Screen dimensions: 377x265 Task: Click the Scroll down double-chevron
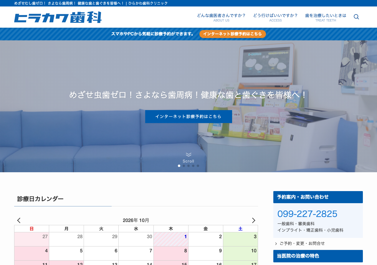click(188, 155)
